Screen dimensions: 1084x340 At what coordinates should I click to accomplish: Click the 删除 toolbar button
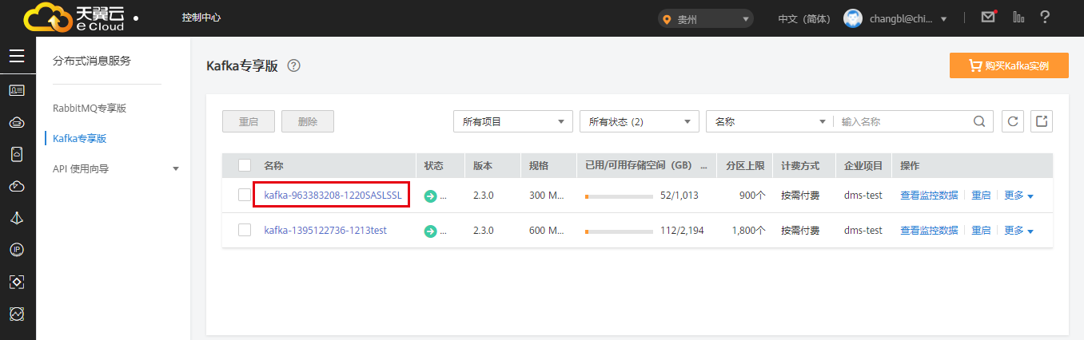(308, 121)
